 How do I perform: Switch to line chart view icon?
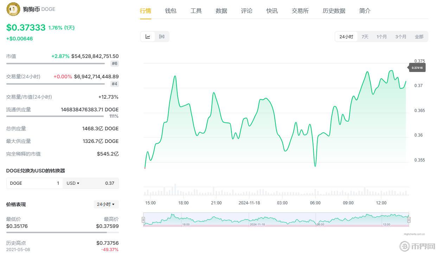(x=148, y=37)
